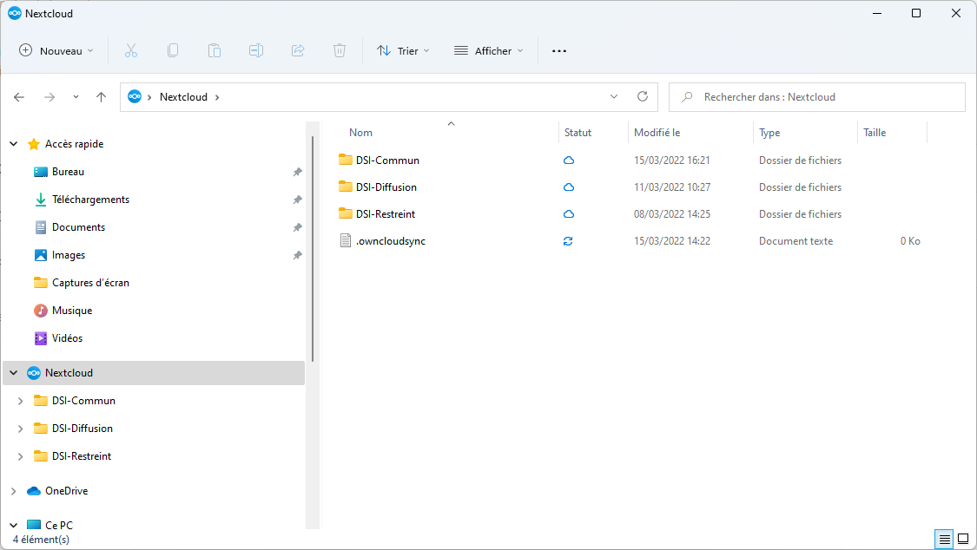Switch to large thumbnails view in status bar
The height and width of the screenshot is (550, 977).
(x=962, y=539)
